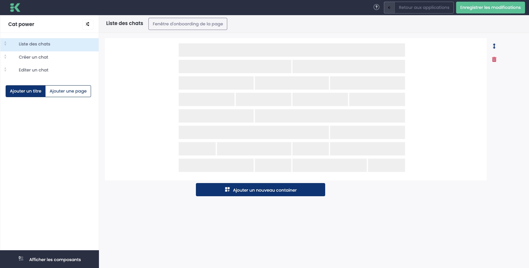Delete the container with red trash icon
Screen dimensions: 529x268
pyautogui.click(x=494, y=60)
